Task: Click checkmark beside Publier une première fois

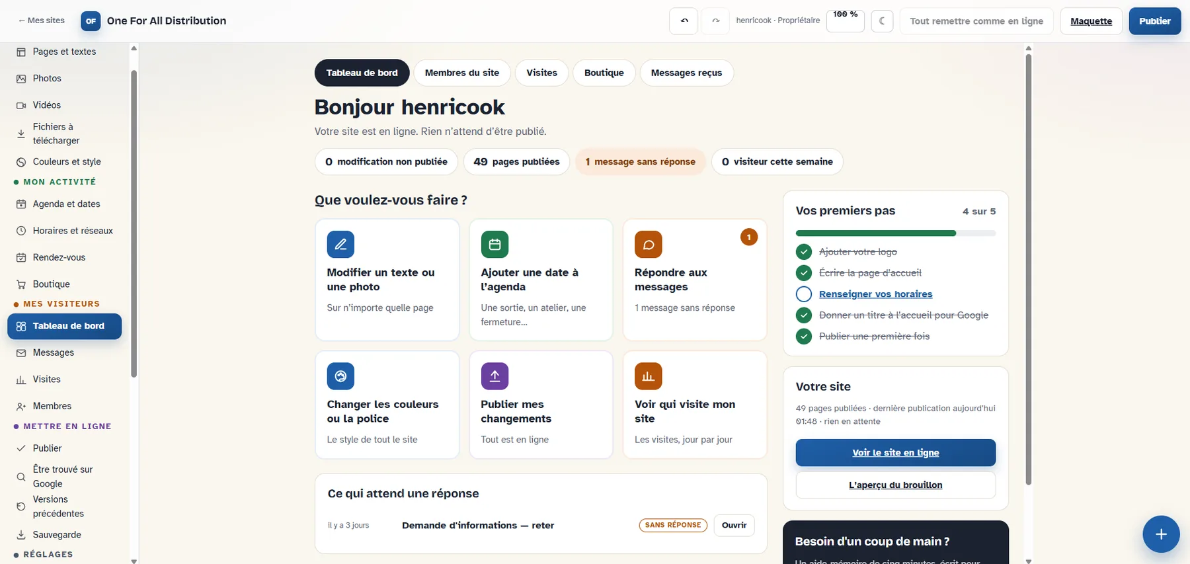Action: pos(804,337)
